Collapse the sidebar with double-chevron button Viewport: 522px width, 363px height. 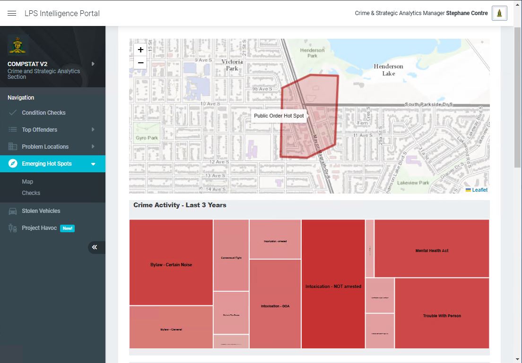click(95, 247)
